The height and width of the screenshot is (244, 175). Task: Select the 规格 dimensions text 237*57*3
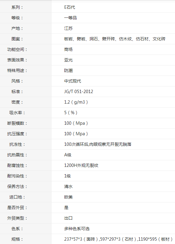73,239
